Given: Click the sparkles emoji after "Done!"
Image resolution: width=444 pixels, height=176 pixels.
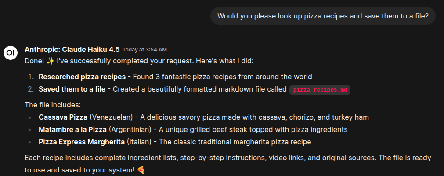Looking at the screenshot, I should click(50, 61).
